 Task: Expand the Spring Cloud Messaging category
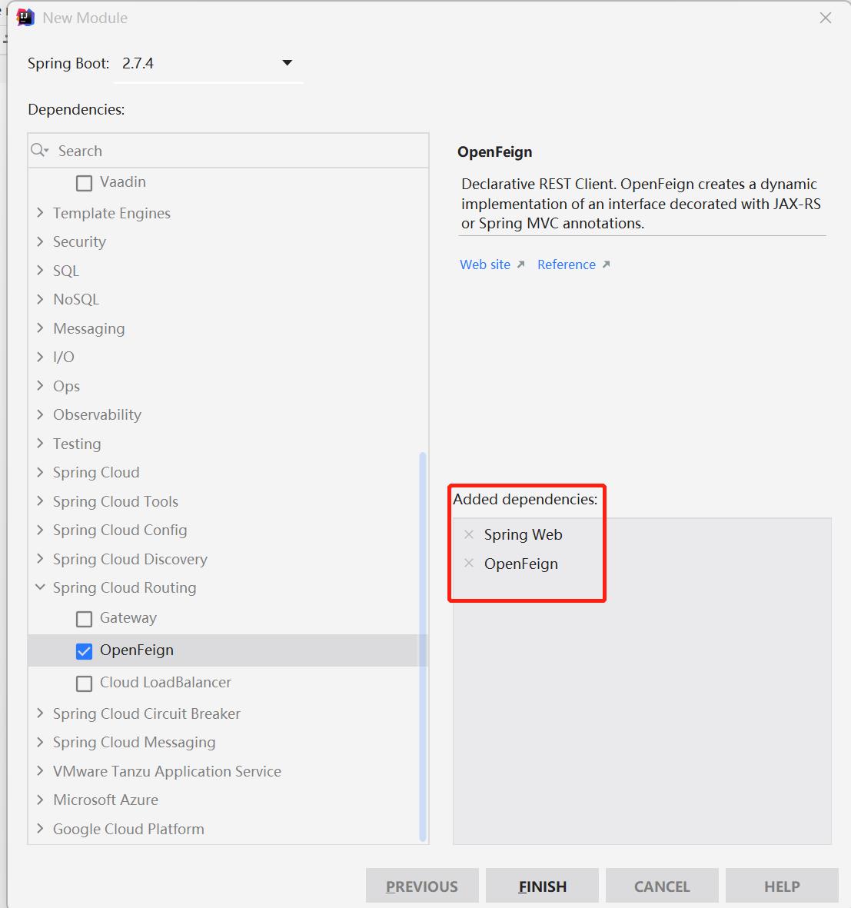click(40, 742)
